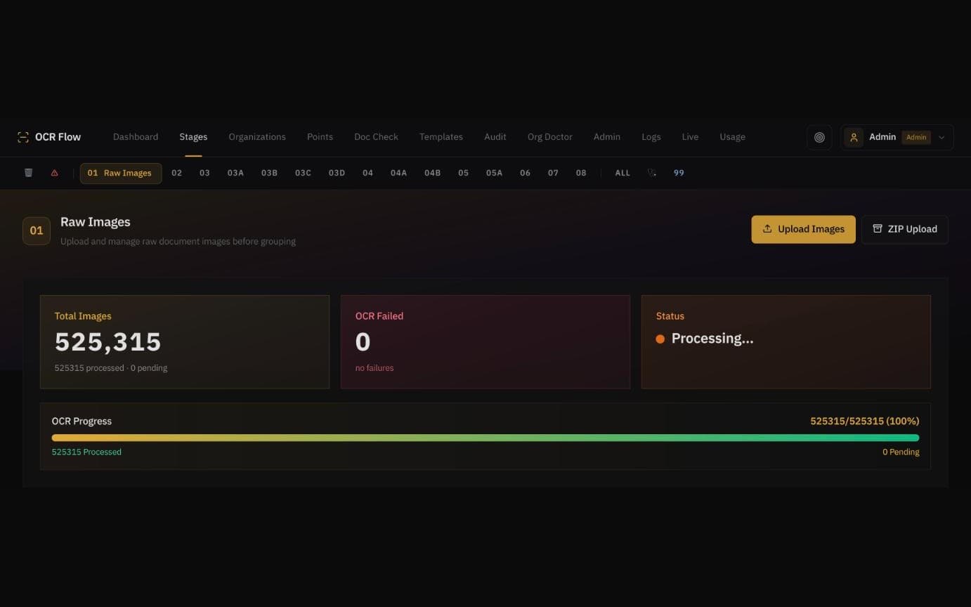Click the OCR Progress bar
Image resolution: width=971 pixels, height=607 pixels.
coord(485,438)
